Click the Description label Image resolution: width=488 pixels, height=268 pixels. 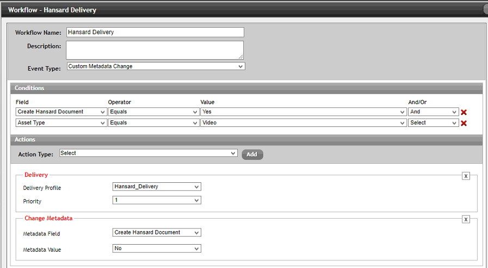click(44, 46)
